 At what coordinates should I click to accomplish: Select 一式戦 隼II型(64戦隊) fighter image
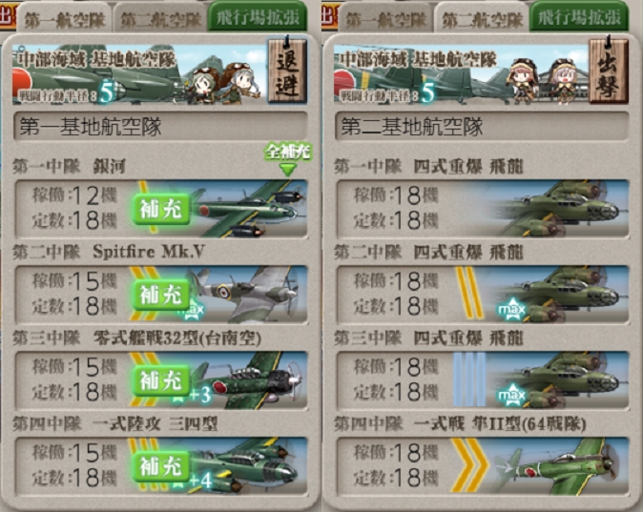[x=560, y=465]
